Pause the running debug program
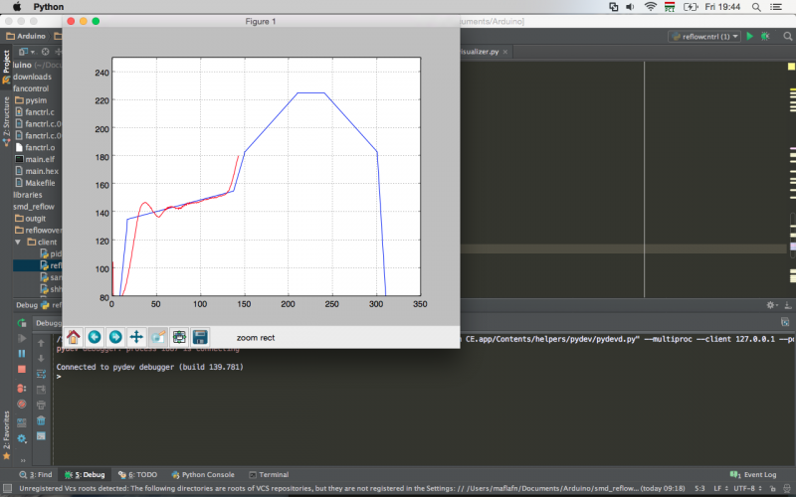796x497 pixels. [x=23, y=353]
